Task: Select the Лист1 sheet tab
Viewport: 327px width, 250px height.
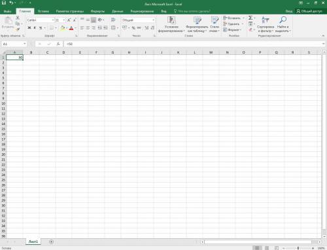Action: click(33, 241)
